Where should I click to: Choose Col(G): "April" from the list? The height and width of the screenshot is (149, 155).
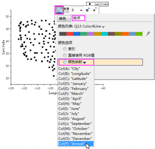tap(76, 99)
